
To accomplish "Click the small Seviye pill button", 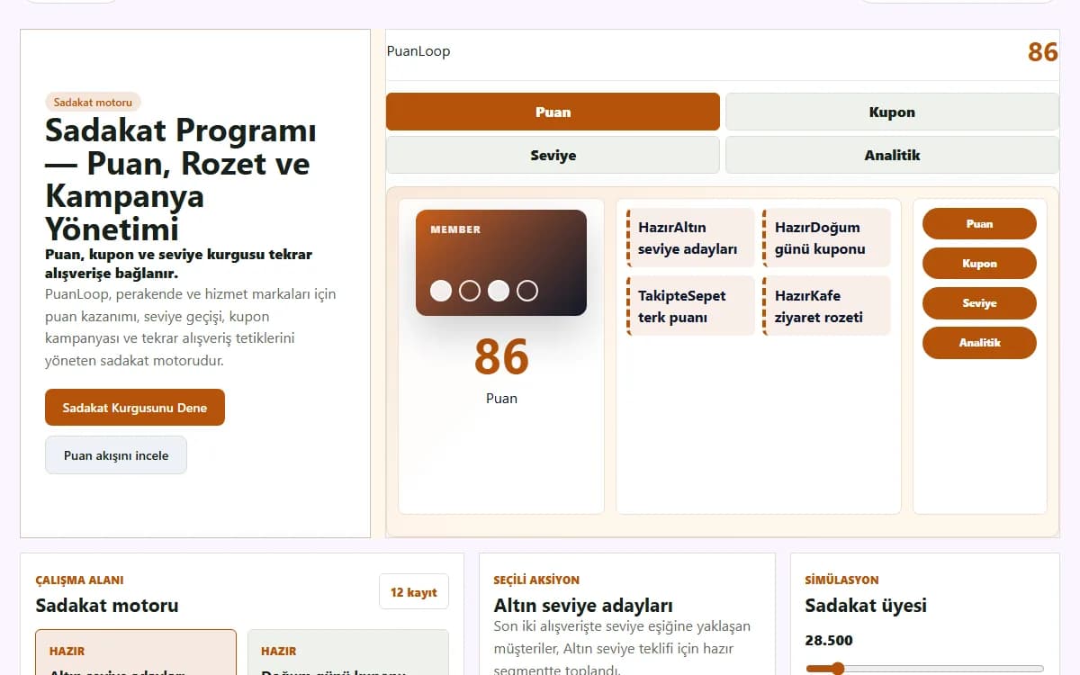I will tap(979, 303).
